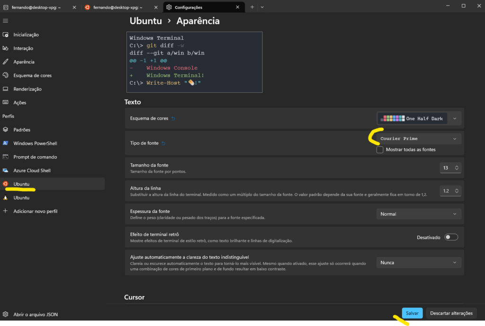Click Ubuntu in the breadcrumb header
Screen dimensions: 485x326
coord(146,21)
